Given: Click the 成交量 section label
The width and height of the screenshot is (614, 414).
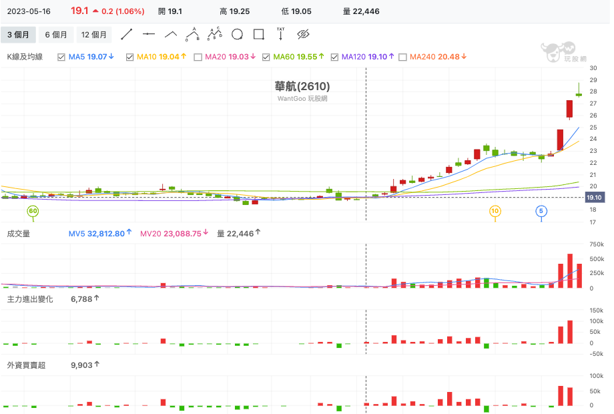Looking at the screenshot, I should click(x=19, y=234).
